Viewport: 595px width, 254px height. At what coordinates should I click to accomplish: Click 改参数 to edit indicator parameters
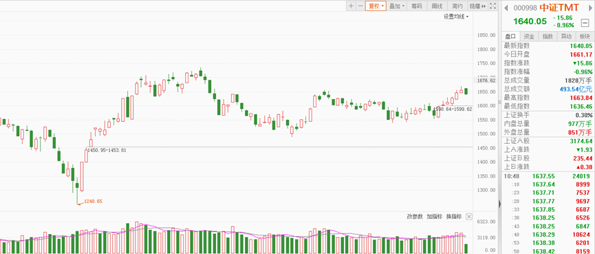pos(415,216)
